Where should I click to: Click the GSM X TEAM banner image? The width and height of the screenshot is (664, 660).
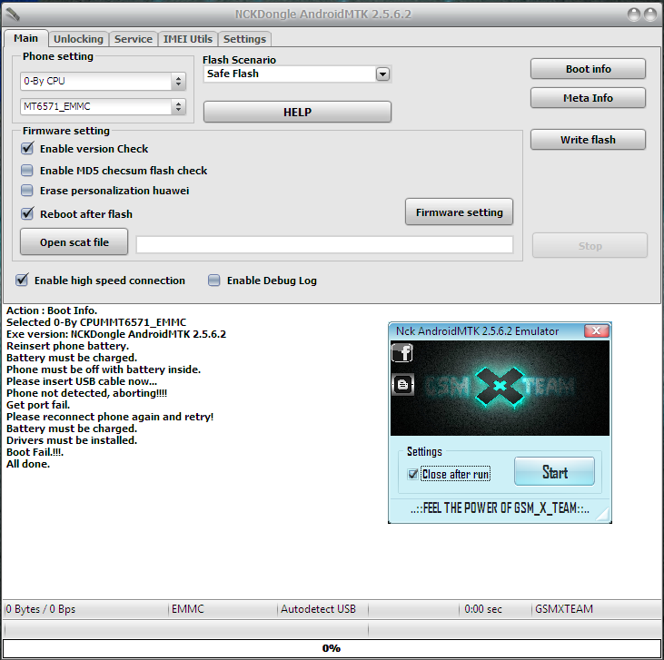point(500,389)
